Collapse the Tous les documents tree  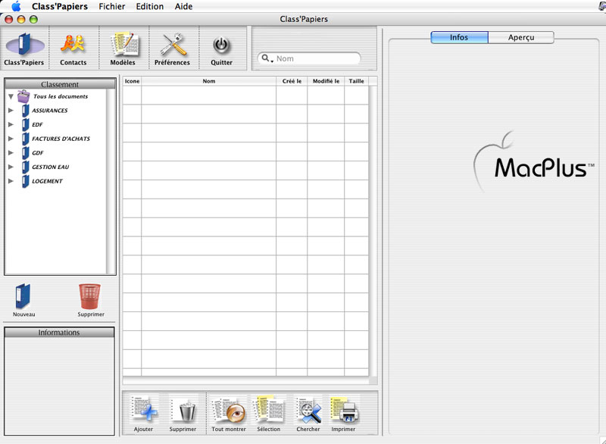coord(11,97)
